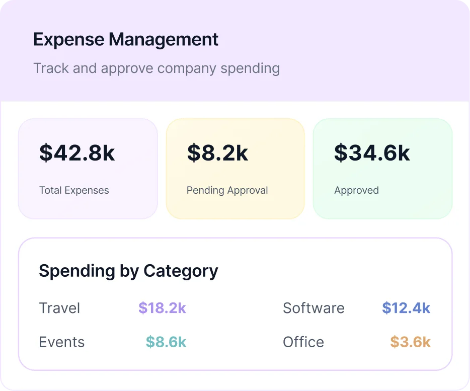Select the Approved card

(x=382, y=169)
